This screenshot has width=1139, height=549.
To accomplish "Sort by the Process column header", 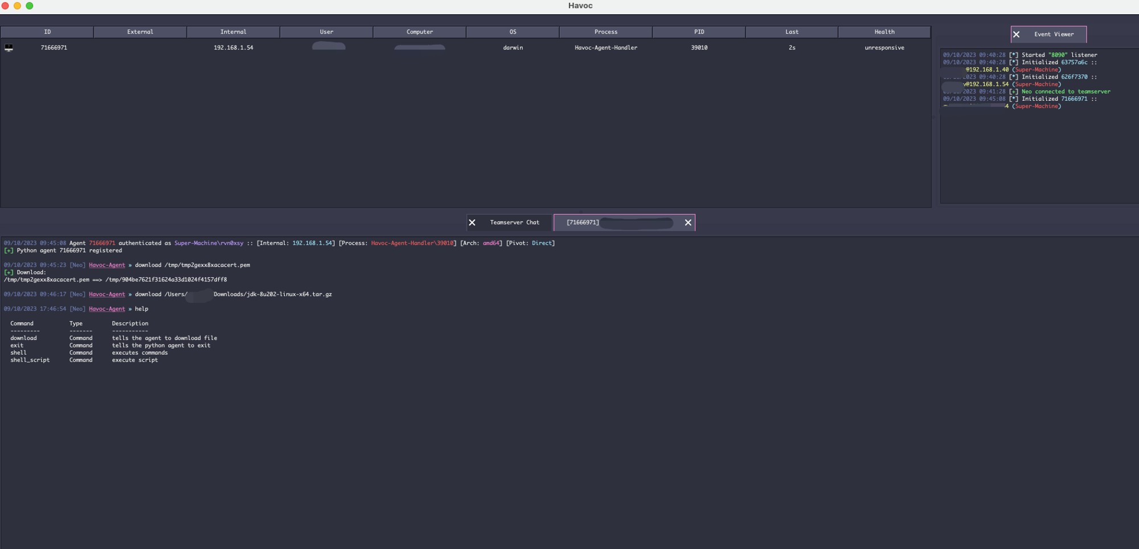I will pyautogui.click(x=606, y=32).
